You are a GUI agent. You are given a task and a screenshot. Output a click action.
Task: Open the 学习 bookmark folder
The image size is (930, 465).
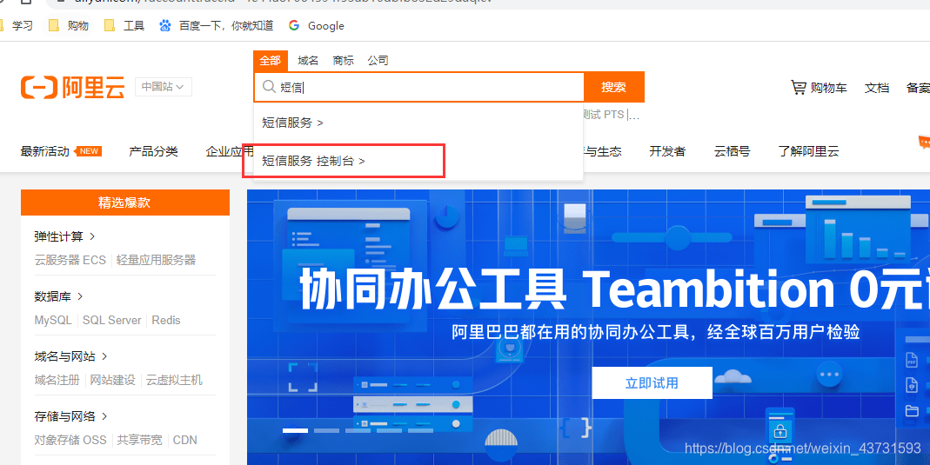click(16, 25)
